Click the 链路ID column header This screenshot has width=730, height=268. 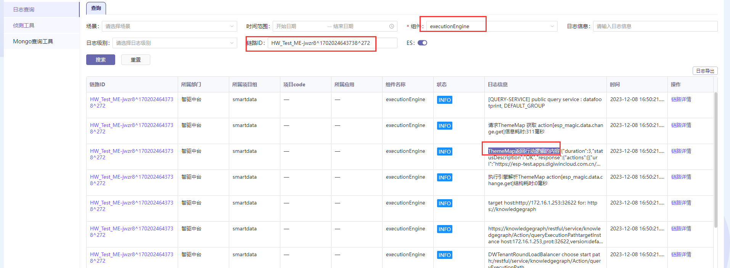[x=97, y=84]
